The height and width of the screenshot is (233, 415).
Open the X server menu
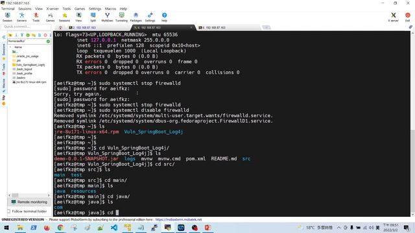click(53, 8)
